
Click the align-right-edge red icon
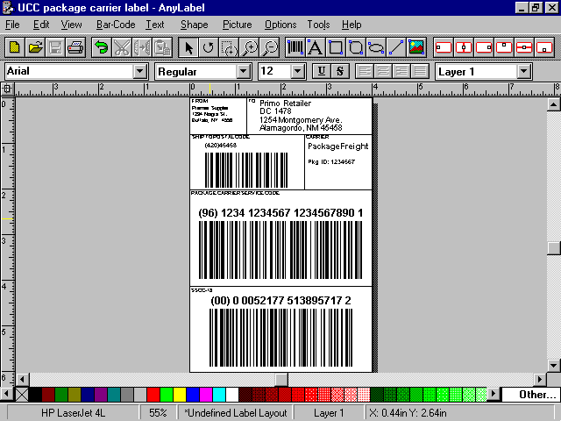click(x=484, y=47)
